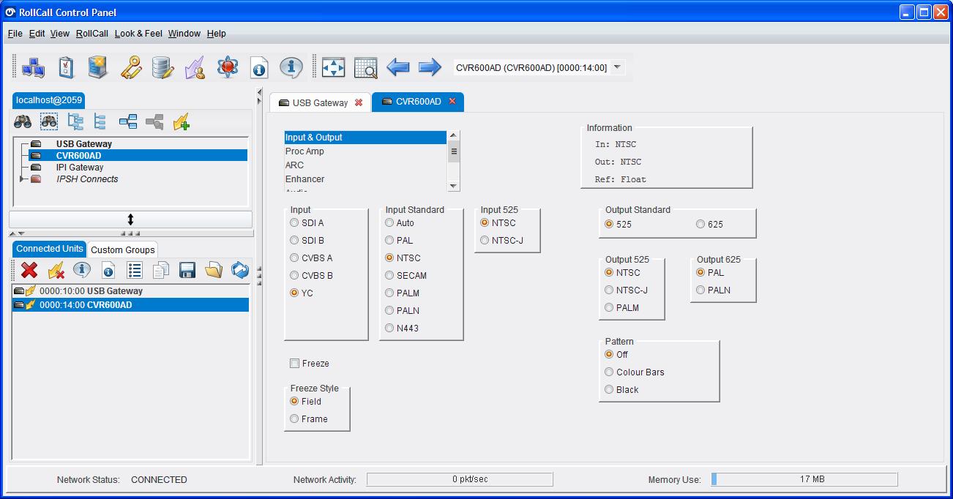This screenshot has width=953, height=499.
Task: Click the down arrow of the settings list scrollbar
Action: point(454,186)
